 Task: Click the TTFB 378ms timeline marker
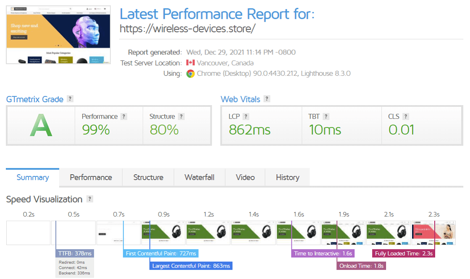pyautogui.click(x=74, y=253)
